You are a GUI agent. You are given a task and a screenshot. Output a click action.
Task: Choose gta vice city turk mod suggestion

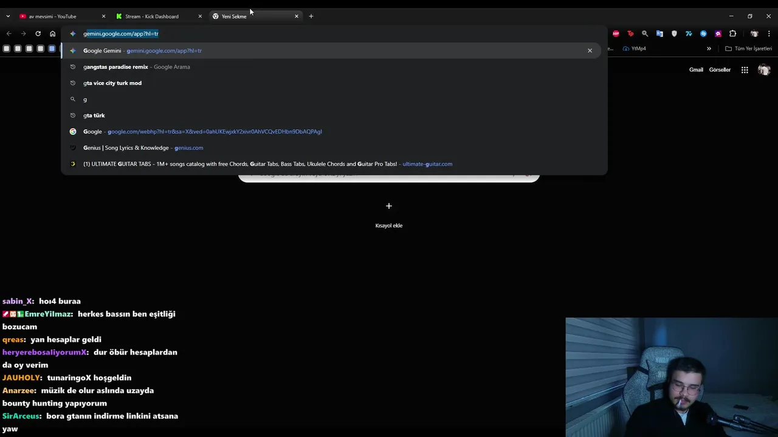pos(331,83)
